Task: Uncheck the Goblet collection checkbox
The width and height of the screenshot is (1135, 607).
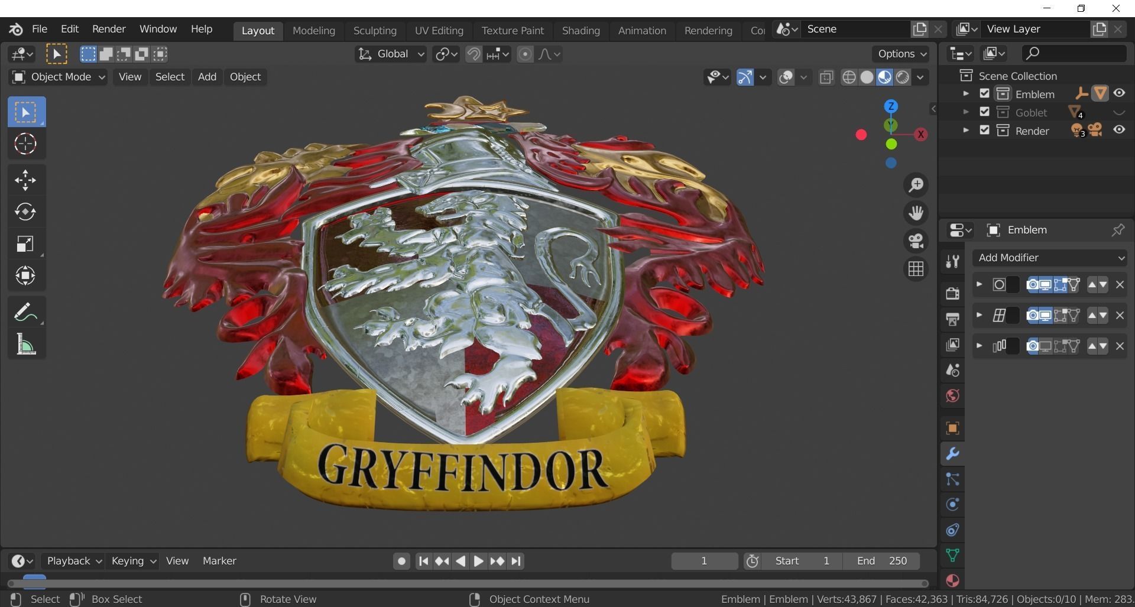Action: (984, 112)
